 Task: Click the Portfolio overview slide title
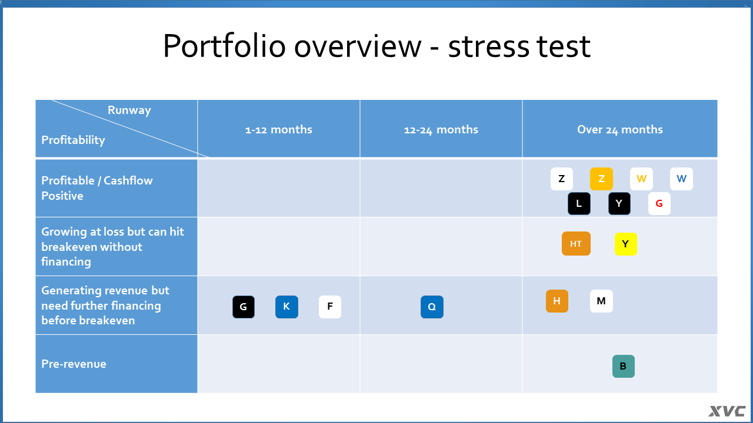click(x=376, y=46)
